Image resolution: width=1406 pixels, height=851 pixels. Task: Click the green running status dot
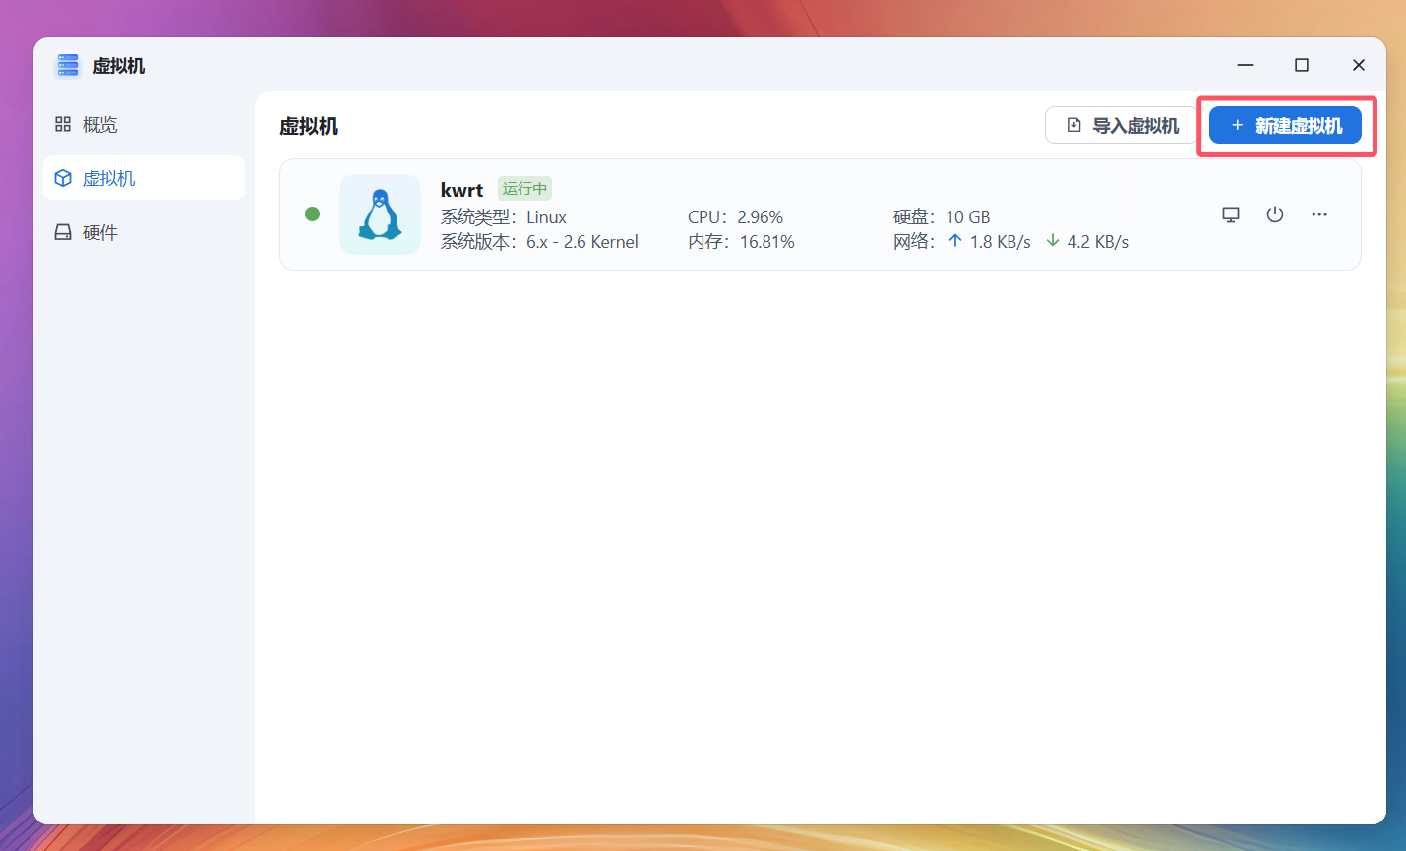312,213
